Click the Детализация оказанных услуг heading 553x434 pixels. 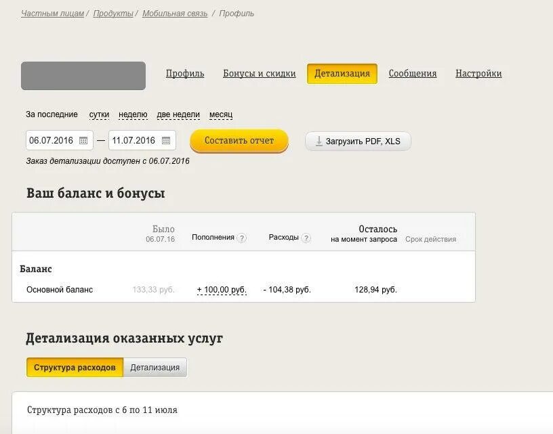(124, 338)
